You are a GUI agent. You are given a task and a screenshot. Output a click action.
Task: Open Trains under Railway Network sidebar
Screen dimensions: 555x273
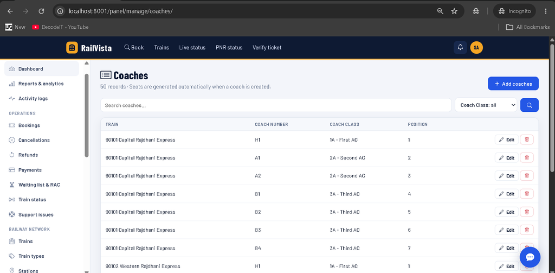[41, 241]
